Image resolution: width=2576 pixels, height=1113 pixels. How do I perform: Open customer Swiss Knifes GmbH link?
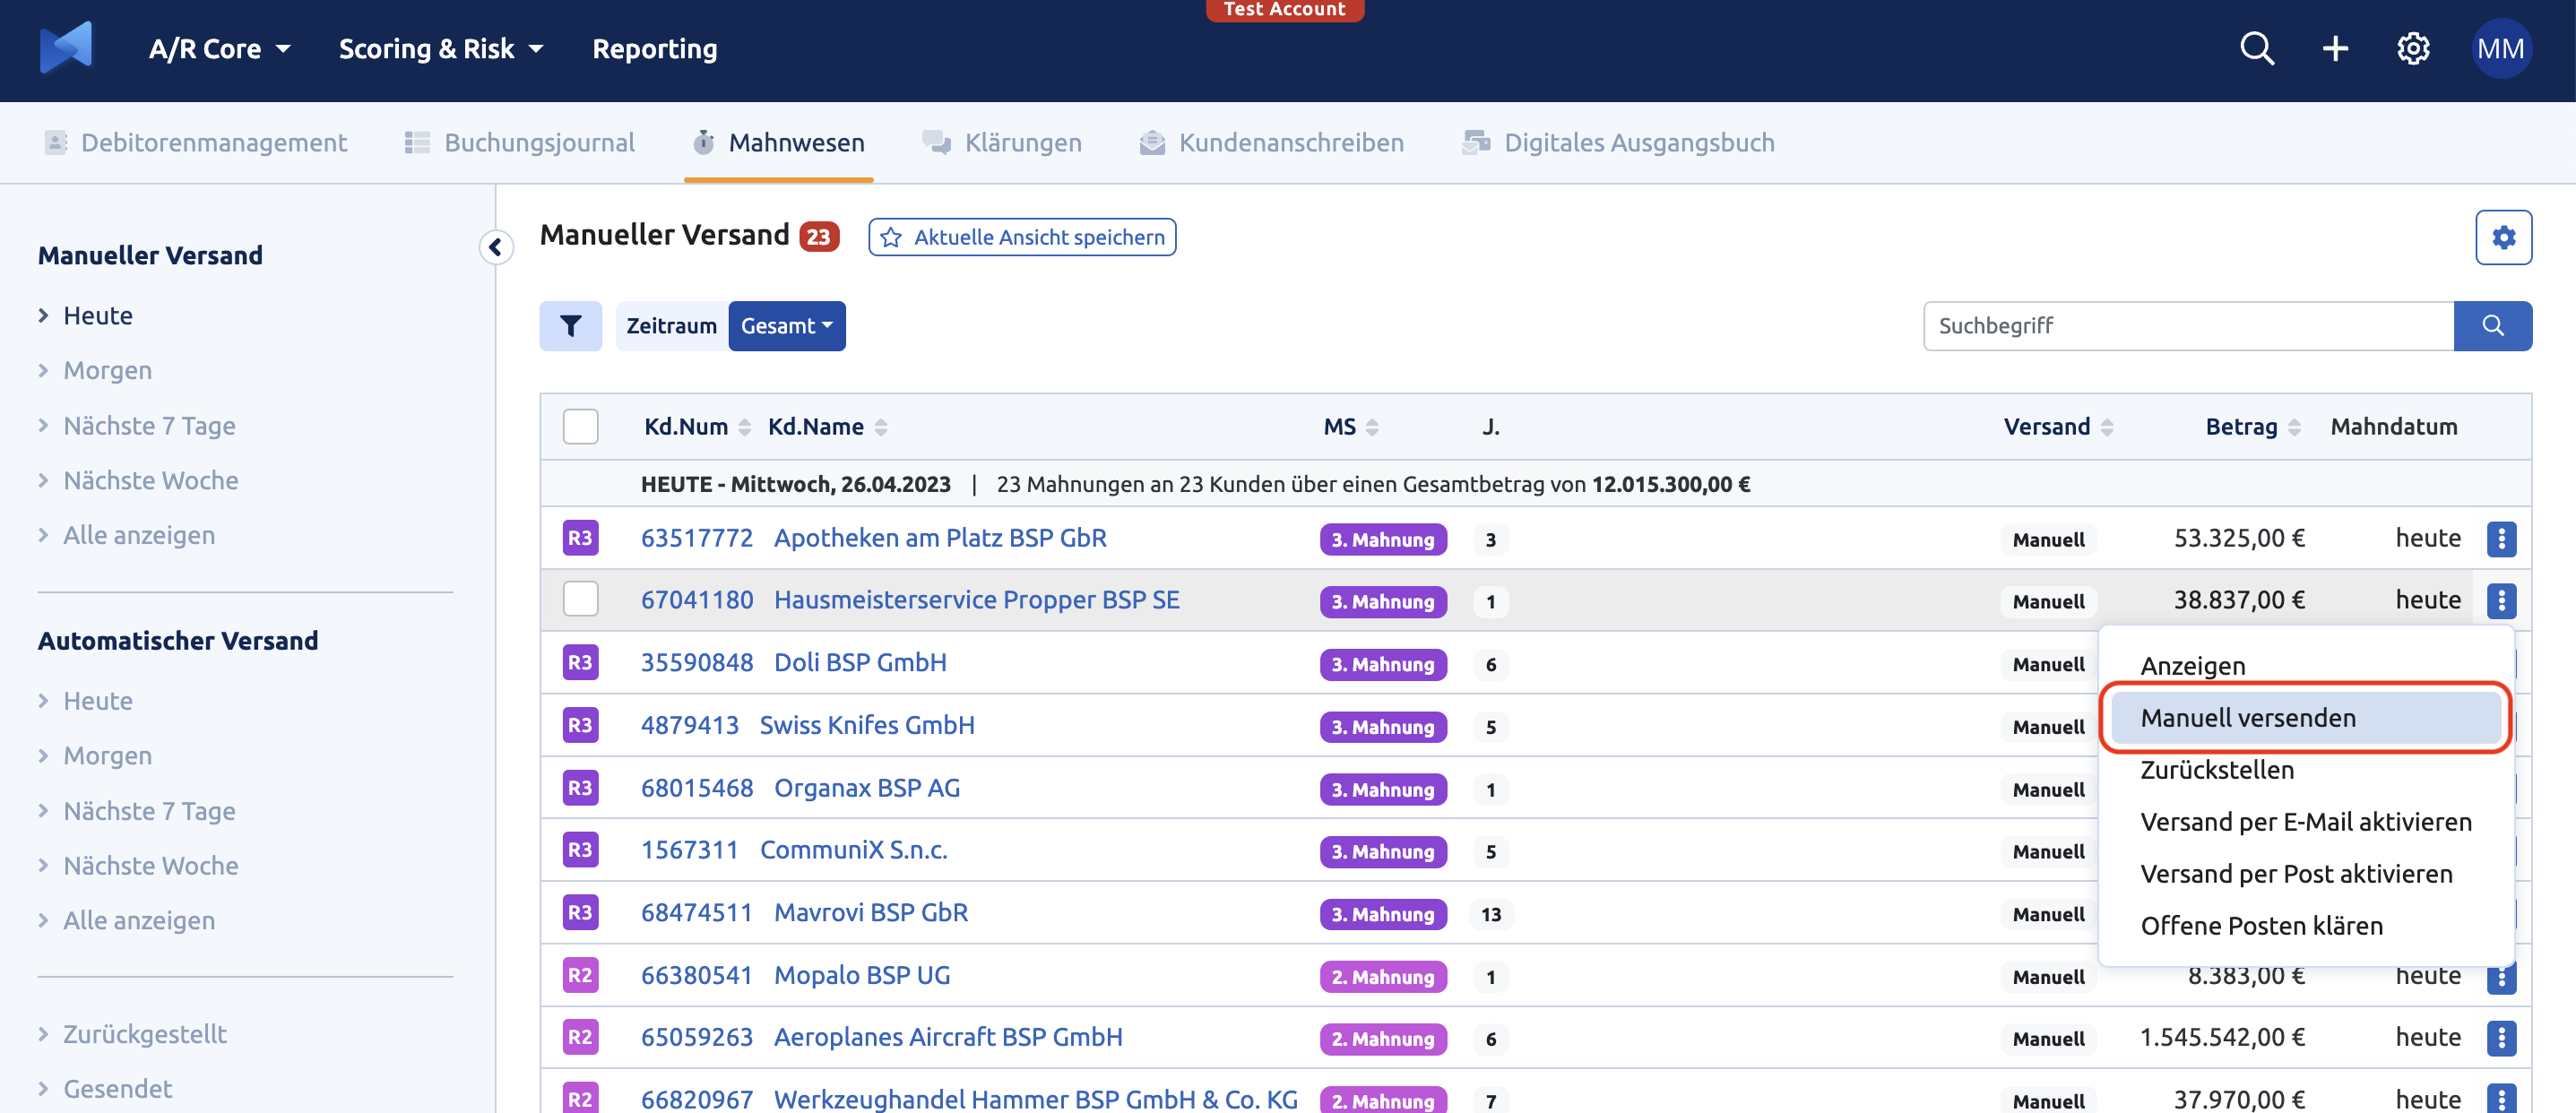point(867,726)
